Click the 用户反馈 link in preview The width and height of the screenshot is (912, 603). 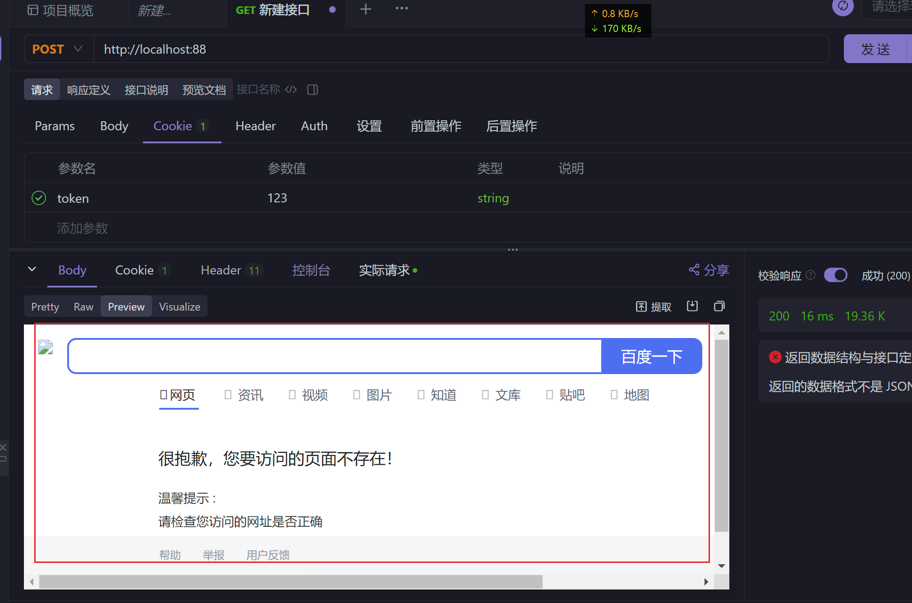coord(268,555)
